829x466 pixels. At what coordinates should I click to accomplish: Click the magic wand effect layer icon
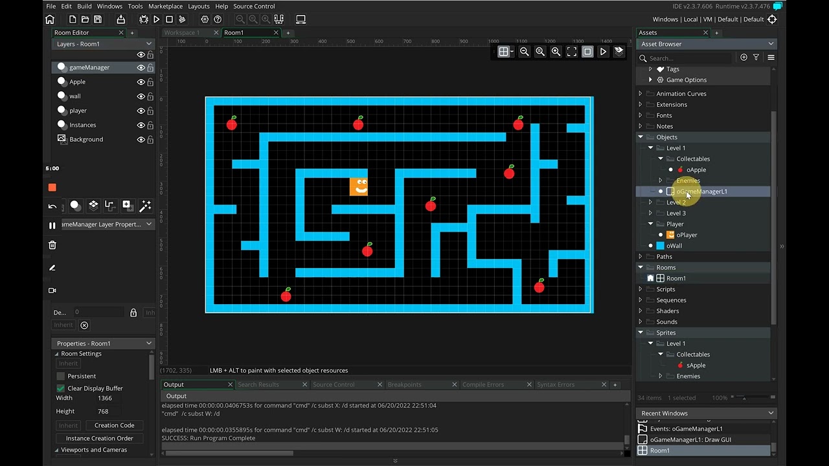coord(145,206)
